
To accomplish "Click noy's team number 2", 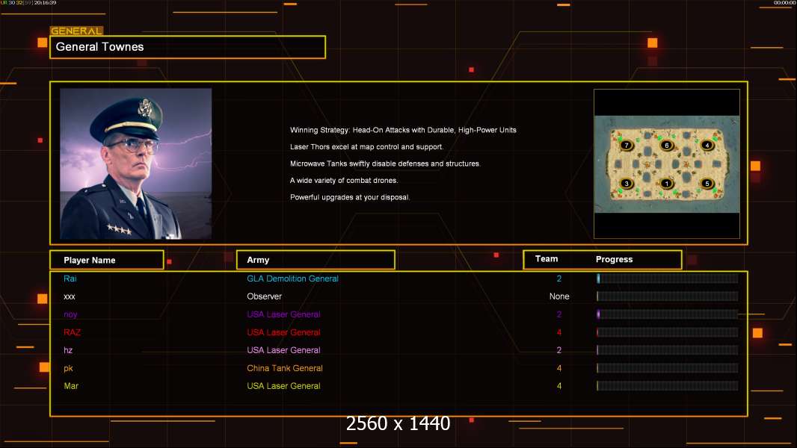I will [x=559, y=314].
